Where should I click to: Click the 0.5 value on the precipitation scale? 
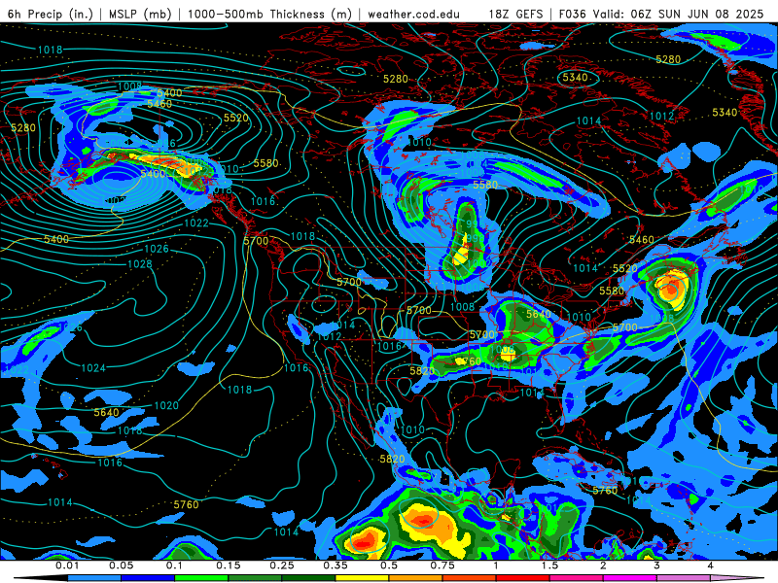point(389,566)
